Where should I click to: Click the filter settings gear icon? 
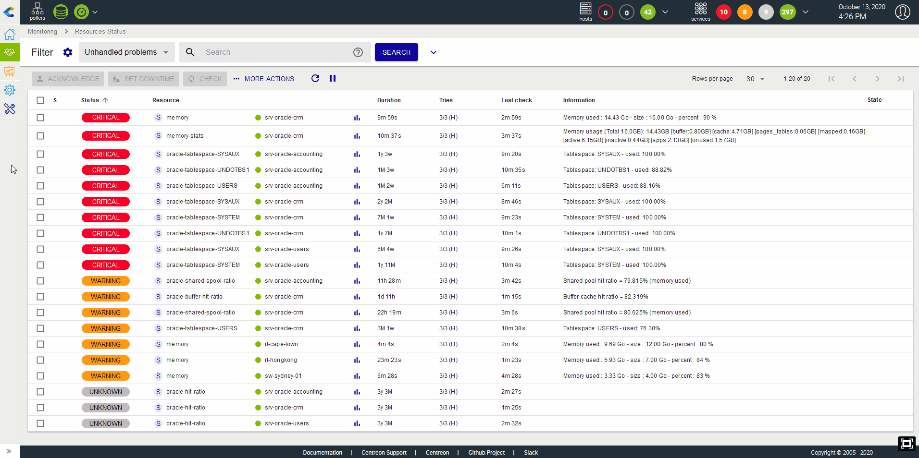pyautogui.click(x=68, y=52)
